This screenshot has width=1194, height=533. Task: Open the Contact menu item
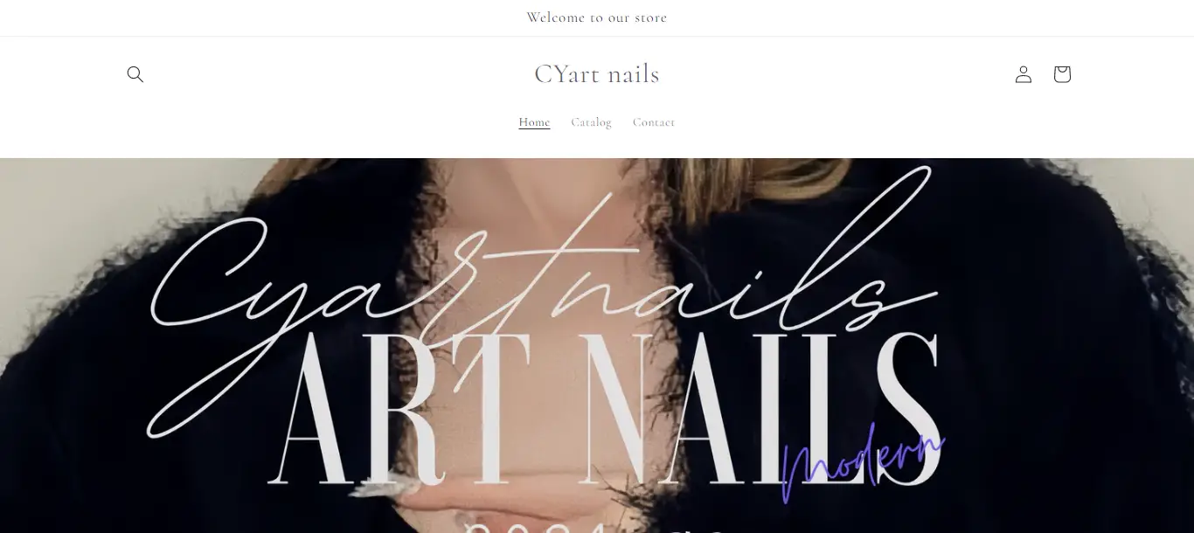click(x=654, y=122)
